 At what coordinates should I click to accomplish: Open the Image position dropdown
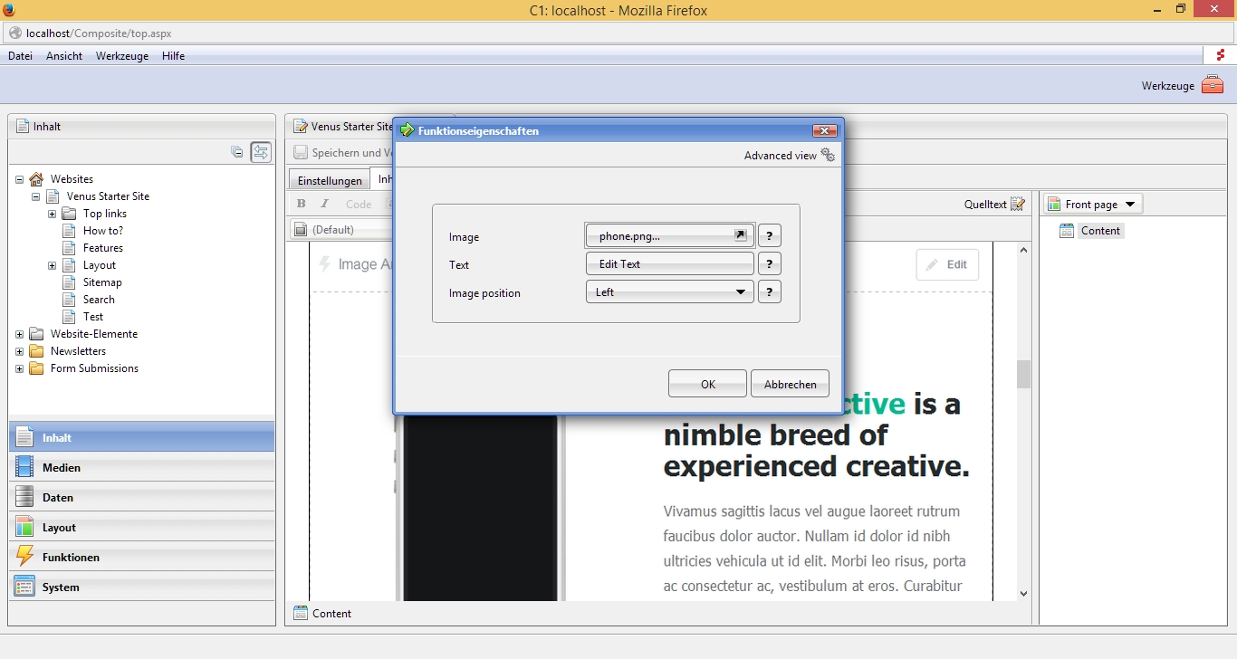[x=669, y=292]
